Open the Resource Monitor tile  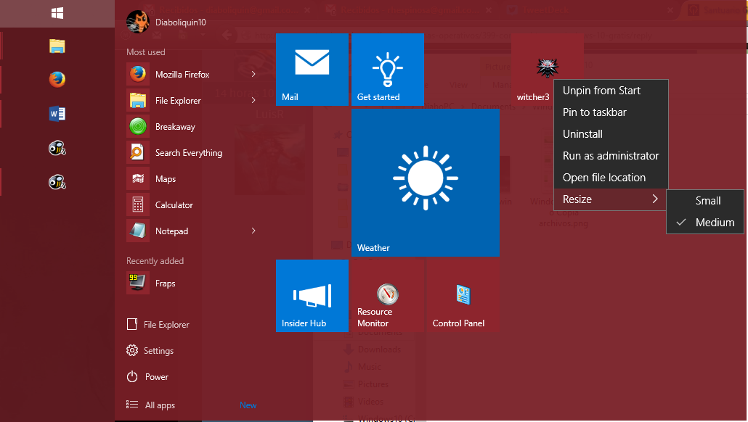point(387,296)
